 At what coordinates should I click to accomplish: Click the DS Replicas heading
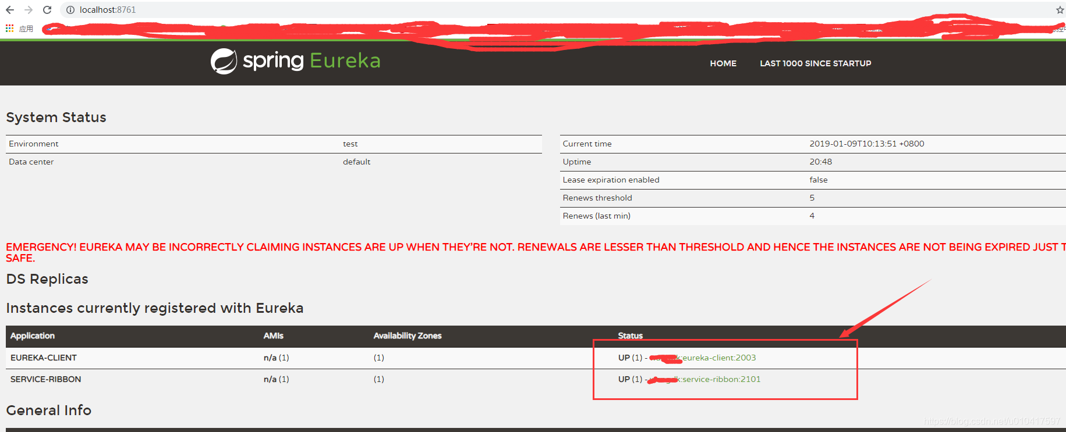[47, 279]
